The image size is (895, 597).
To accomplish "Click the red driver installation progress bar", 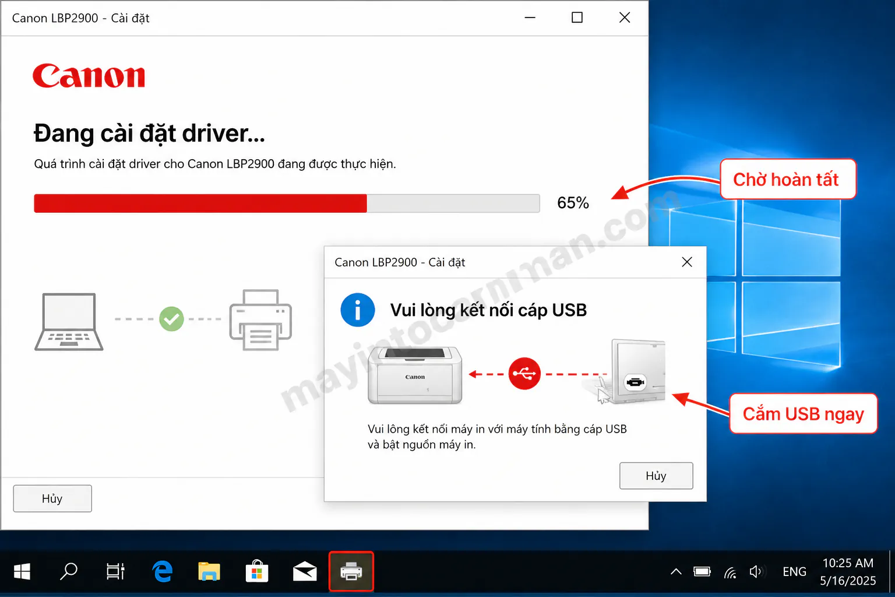I will pos(287,203).
